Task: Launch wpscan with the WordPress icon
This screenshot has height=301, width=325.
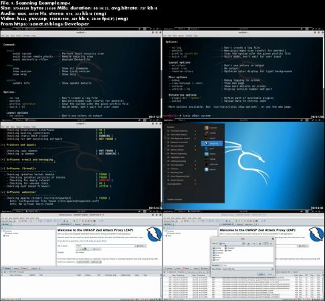Action: (211, 169)
